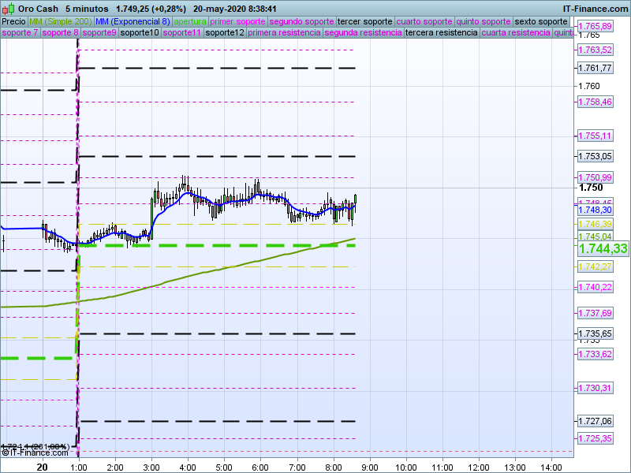Click the 4:00 time axis marker
The width and height of the screenshot is (631, 473).
pos(188,467)
